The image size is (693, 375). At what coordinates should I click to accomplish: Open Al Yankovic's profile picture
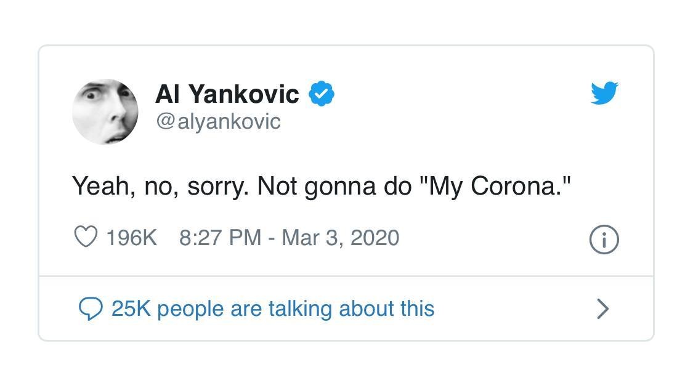coord(105,111)
